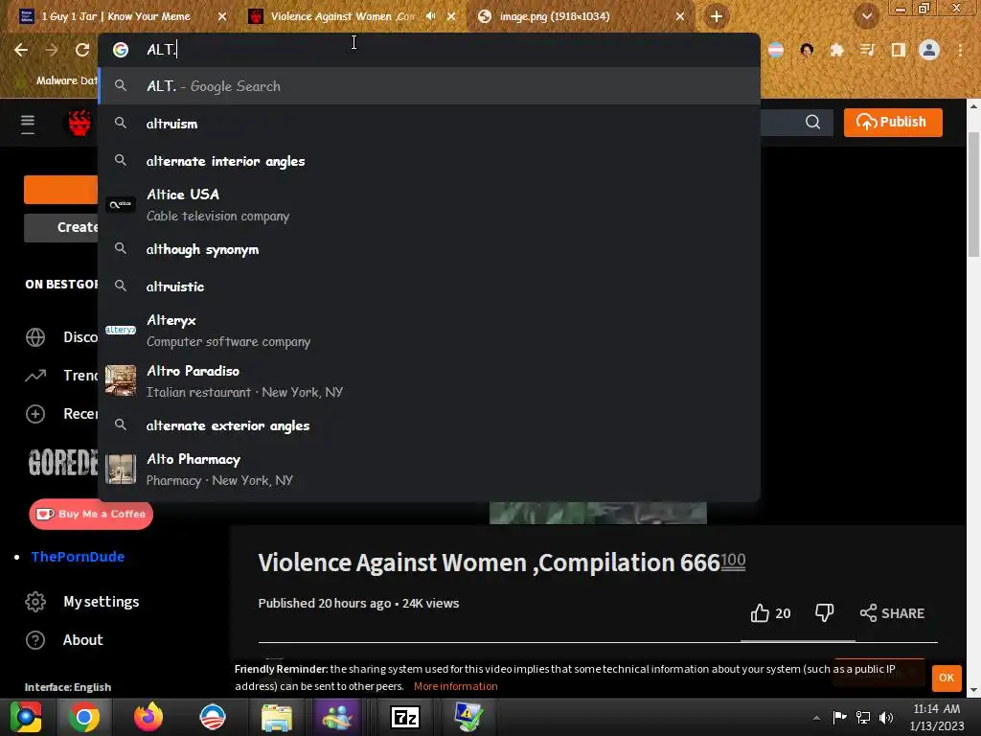
Task: Open the site hamburger menu
Action: 28,124
